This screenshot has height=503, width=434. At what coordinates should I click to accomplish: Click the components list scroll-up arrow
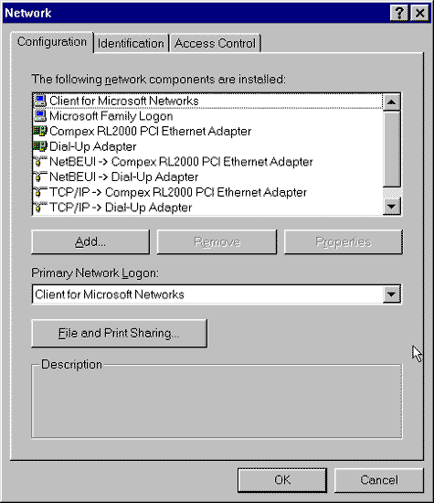[x=391, y=102]
